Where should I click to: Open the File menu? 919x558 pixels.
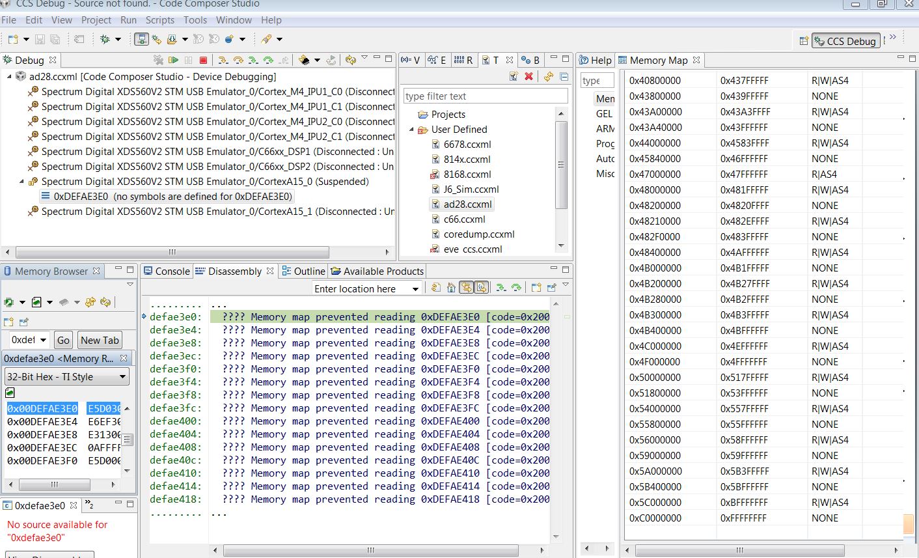coord(9,20)
